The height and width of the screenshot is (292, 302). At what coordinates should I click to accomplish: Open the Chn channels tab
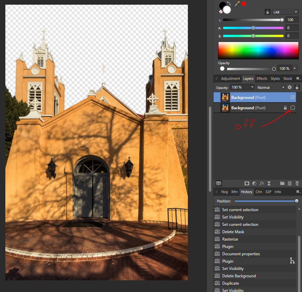pyautogui.click(x=259, y=192)
